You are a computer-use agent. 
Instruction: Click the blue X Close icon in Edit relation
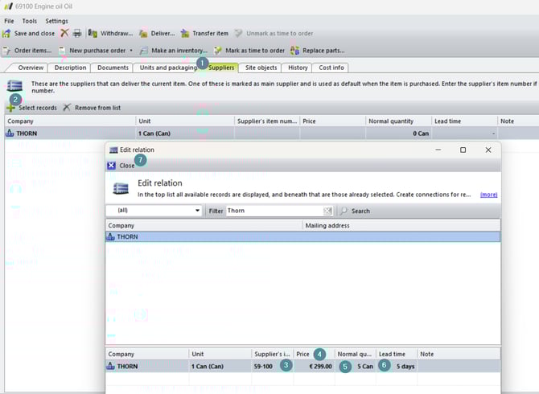tap(111, 166)
